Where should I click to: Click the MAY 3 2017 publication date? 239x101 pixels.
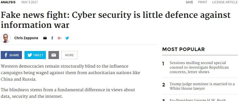(30, 2)
